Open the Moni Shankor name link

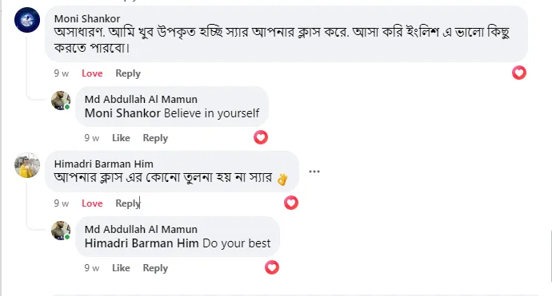point(87,18)
